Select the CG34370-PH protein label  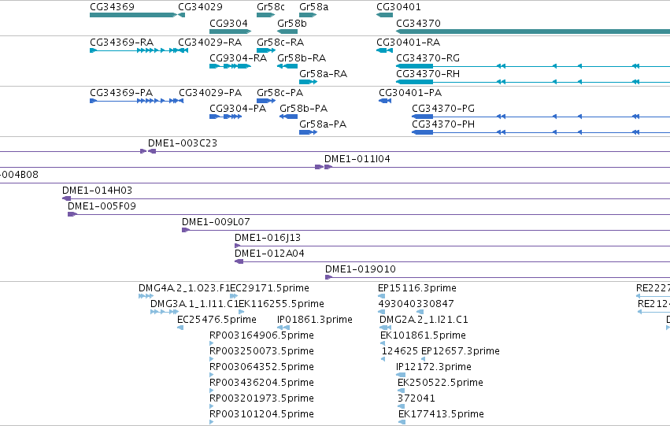443,124
